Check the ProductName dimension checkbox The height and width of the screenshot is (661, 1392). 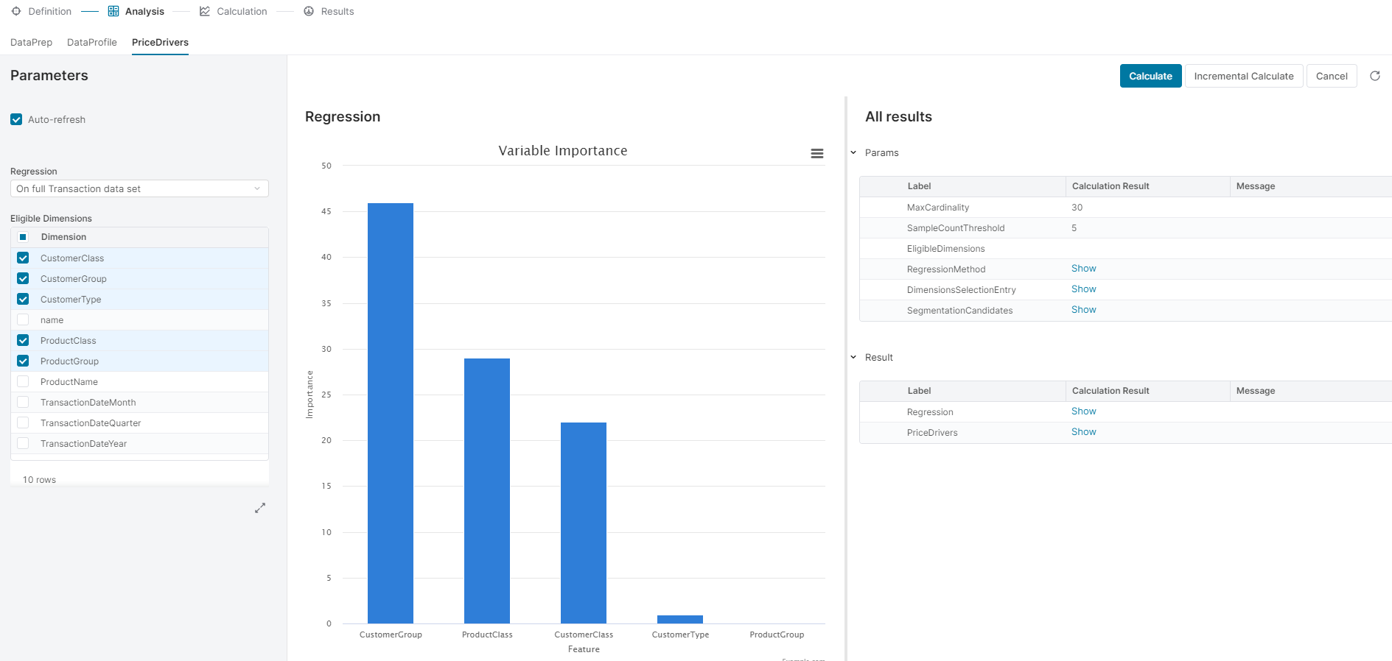coord(23,382)
